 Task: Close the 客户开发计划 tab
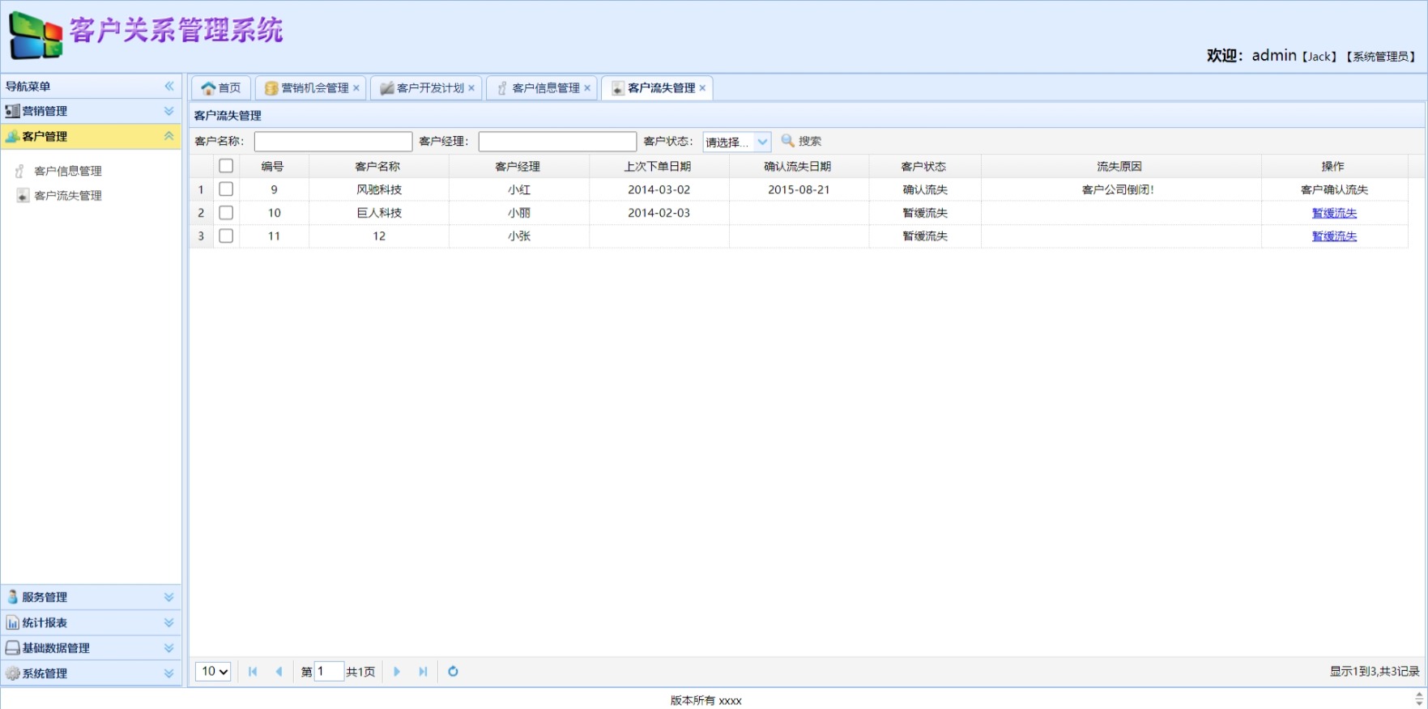pyautogui.click(x=471, y=88)
